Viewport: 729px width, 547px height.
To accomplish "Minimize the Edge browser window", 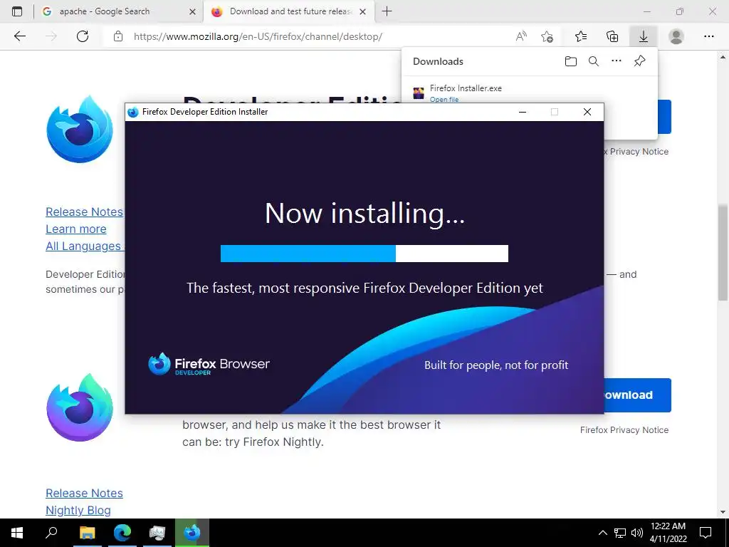I will coord(646,11).
